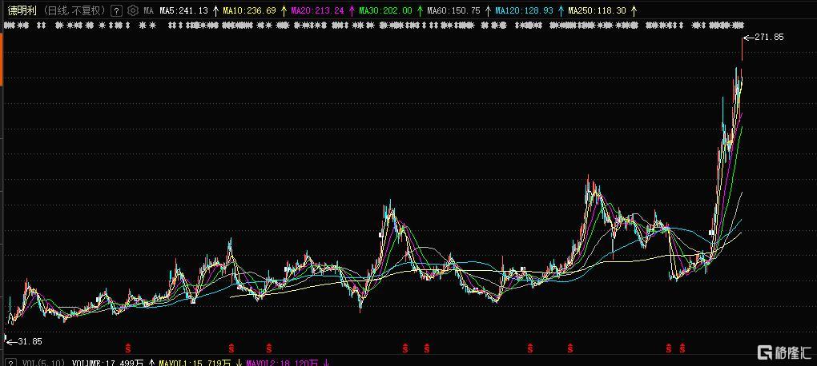
Task: Click the green MA30 arrow indicator
Action: (x=420, y=10)
